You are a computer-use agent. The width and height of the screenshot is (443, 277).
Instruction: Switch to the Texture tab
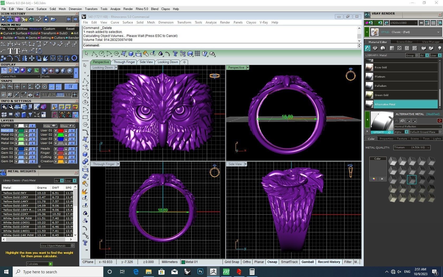(402, 138)
